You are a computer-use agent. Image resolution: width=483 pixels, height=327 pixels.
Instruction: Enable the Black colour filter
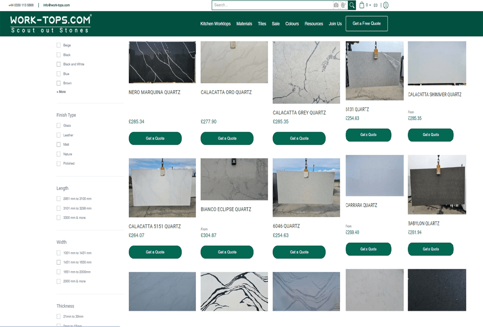pyautogui.click(x=58, y=55)
